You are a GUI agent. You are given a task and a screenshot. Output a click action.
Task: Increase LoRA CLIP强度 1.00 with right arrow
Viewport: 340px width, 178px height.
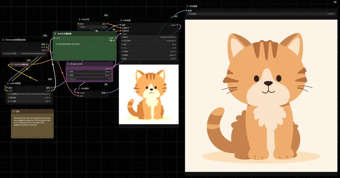50,101
